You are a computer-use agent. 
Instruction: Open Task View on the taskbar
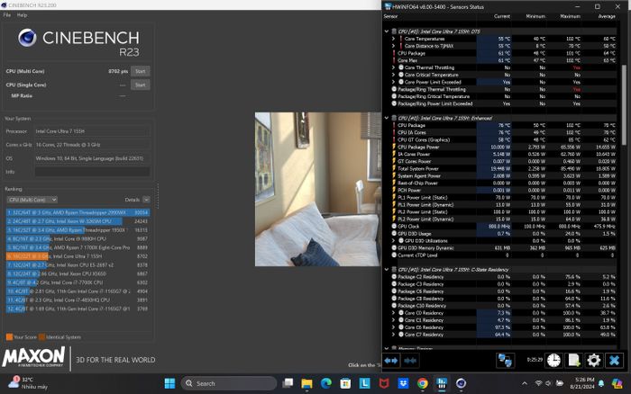[288, 383]
